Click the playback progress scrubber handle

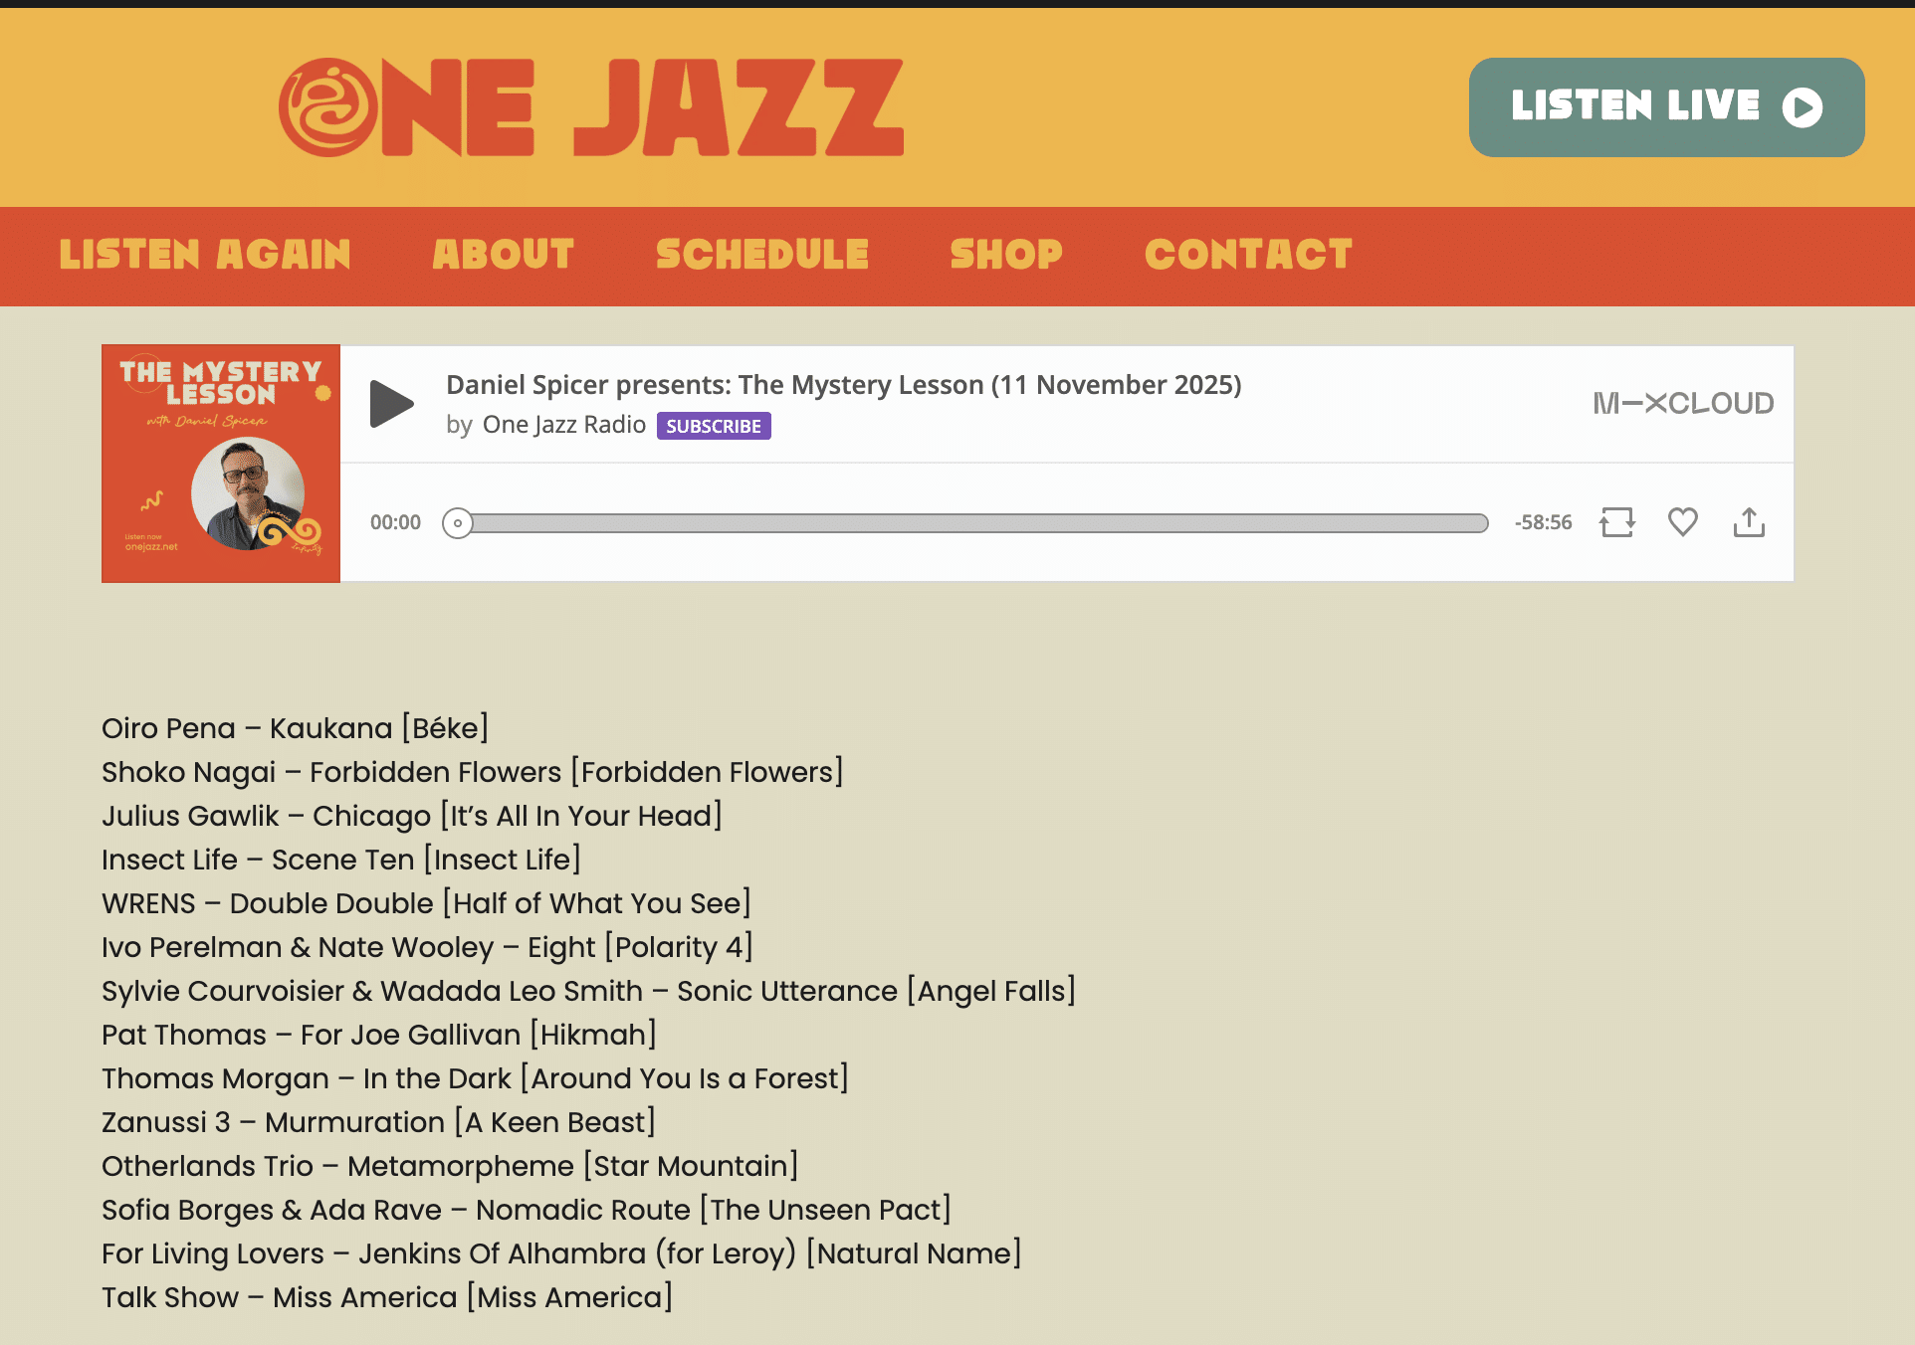[458, 523]
